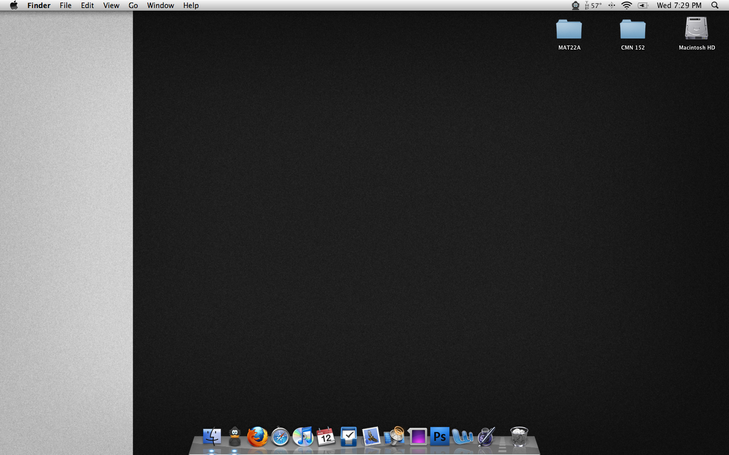Open the Window menu

pos(160,5)
